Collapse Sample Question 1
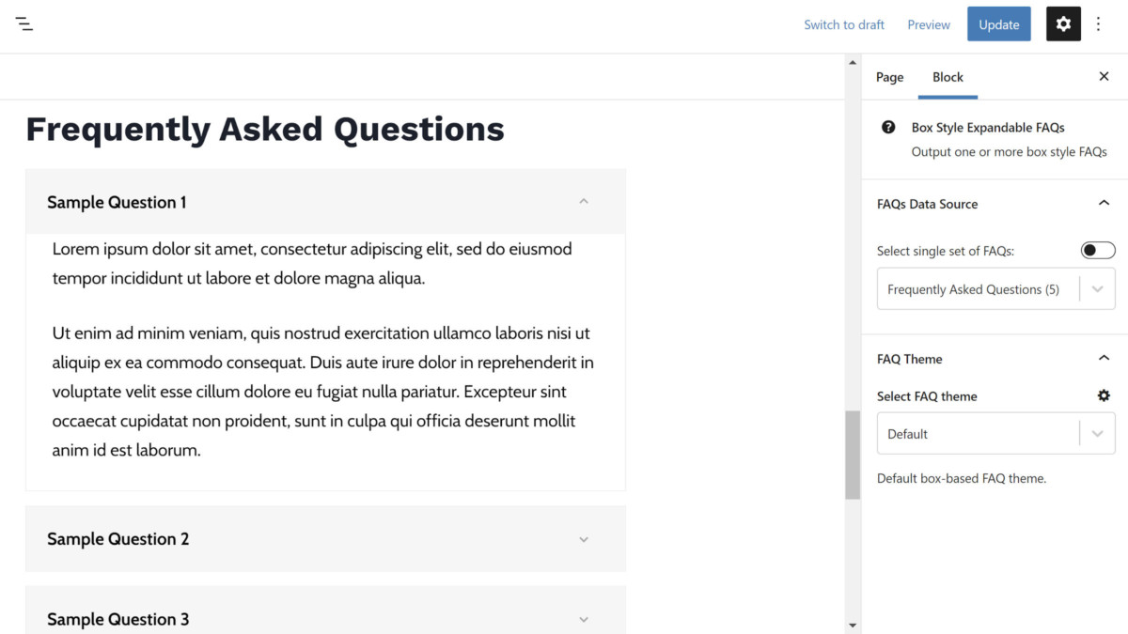The height and width of the screenshot is (634, 1128). [584, 201]
